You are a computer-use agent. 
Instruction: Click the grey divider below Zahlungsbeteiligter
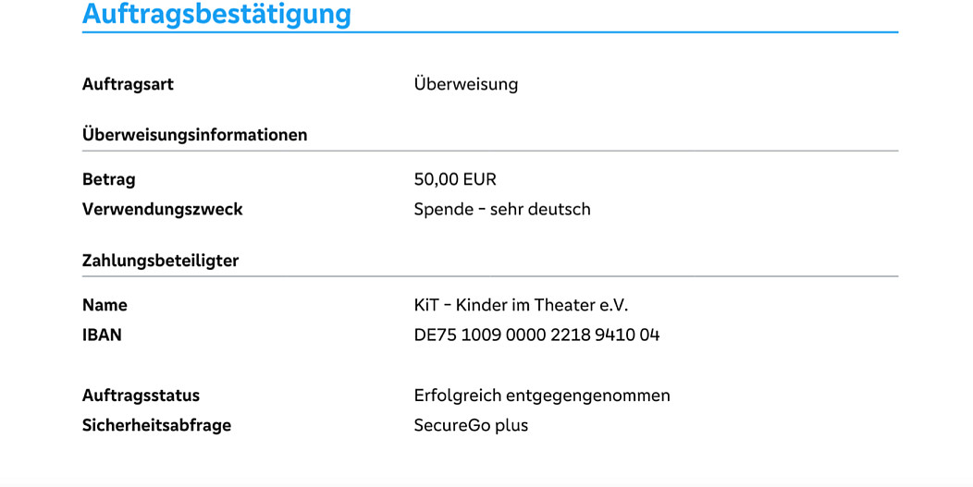(x=489, y=276)
